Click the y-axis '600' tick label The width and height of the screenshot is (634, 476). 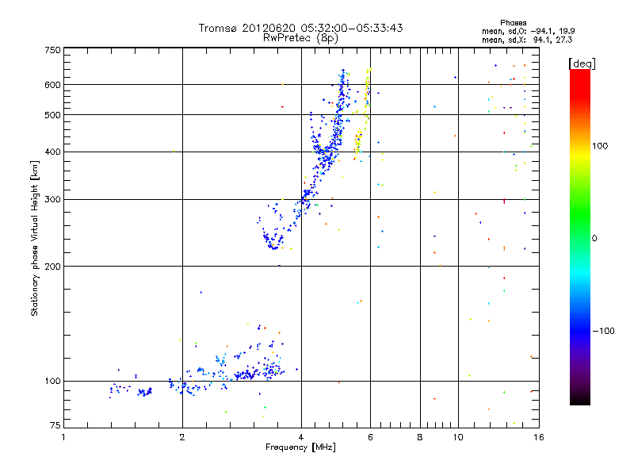click(x=52, y=85)
